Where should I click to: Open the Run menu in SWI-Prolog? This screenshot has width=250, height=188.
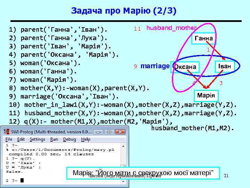54,139
